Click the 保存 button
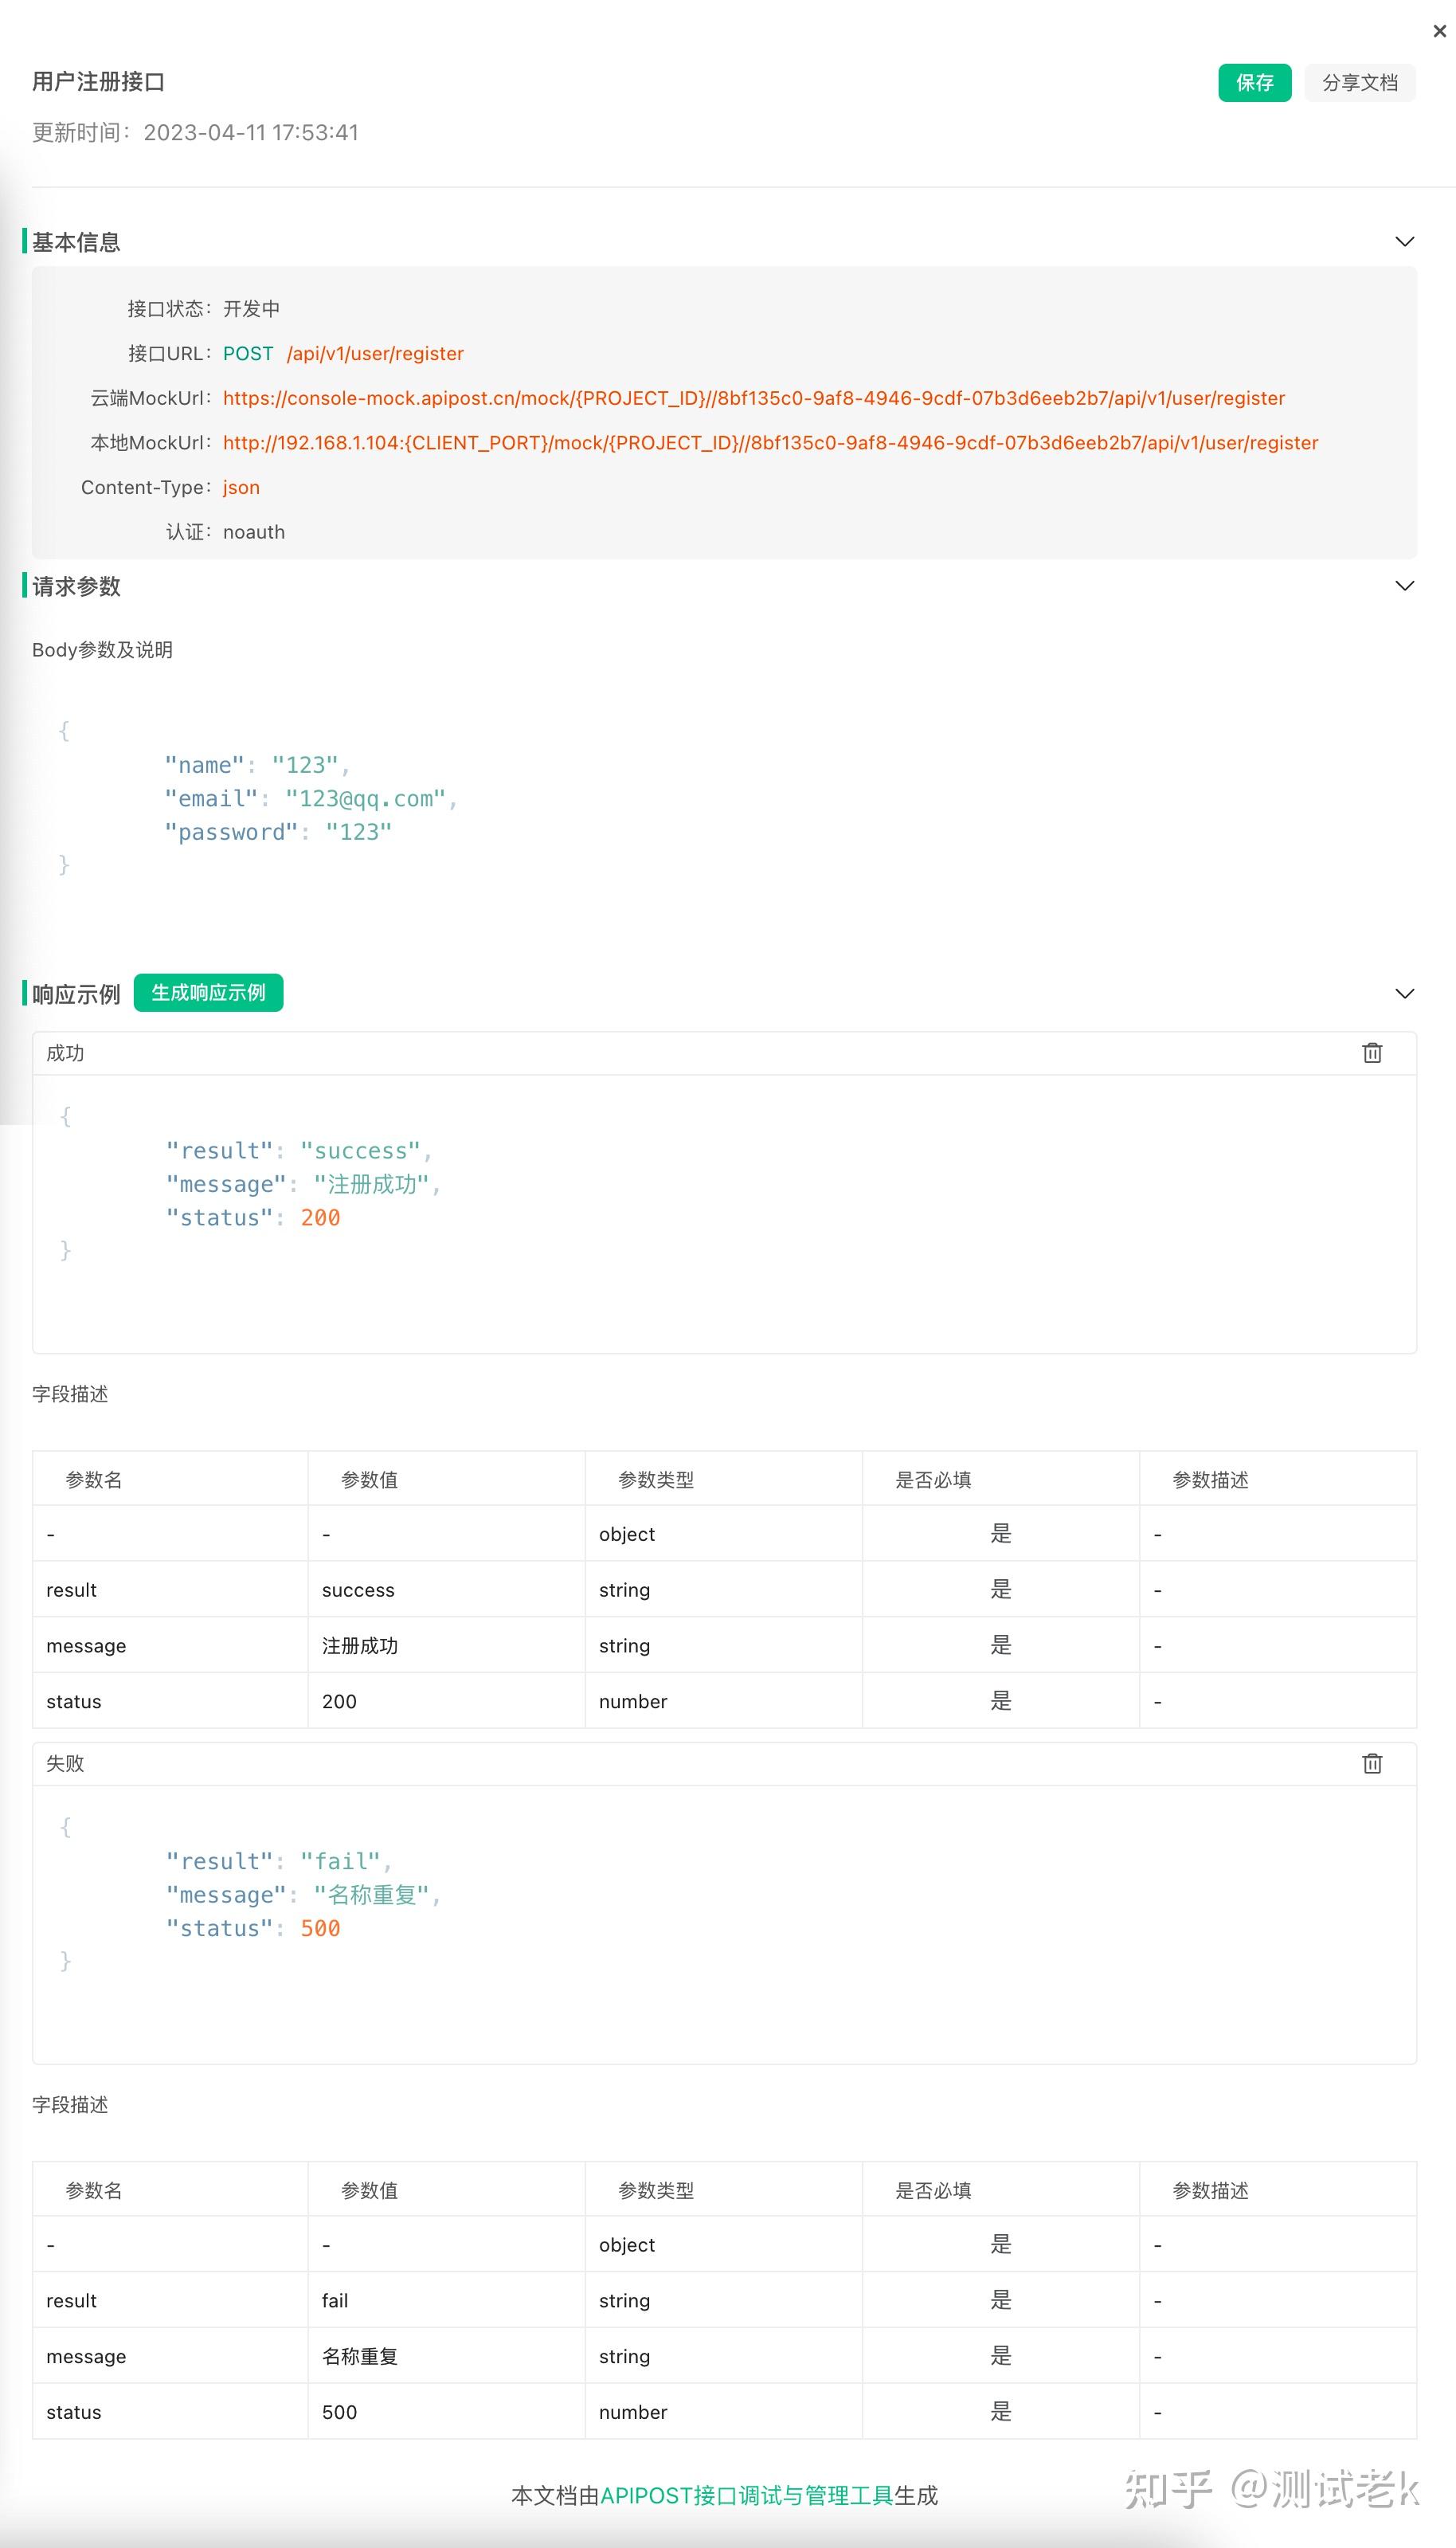The image size is (1456, 2548). click(x=1254, y=82)
